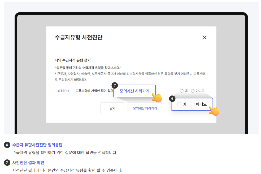
Task: Close the 수급자유형 사전진단 dialog via X
Action: tap(204, 37)
